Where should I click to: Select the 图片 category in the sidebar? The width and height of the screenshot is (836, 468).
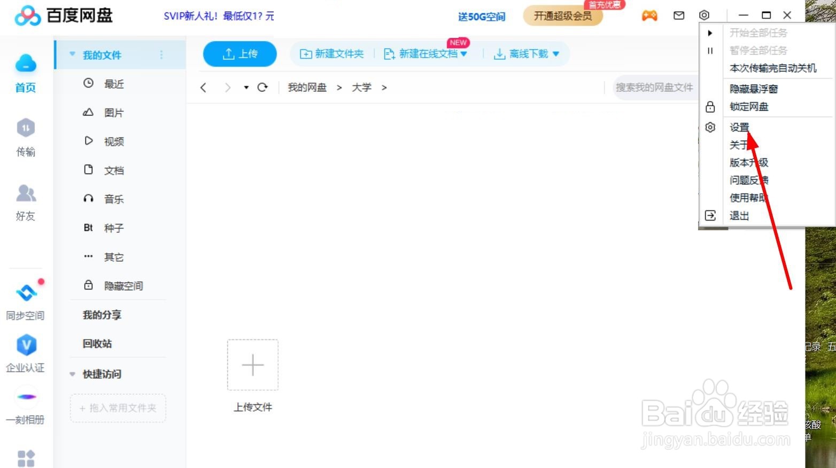click(x=114, y=112)
